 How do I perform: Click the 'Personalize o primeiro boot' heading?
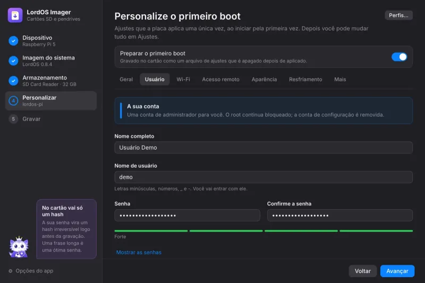[177, 16]
